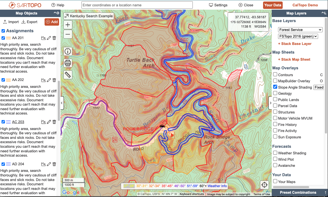Click the Export button
This screenshot has width=328, height=197.
tap(30, 22)
